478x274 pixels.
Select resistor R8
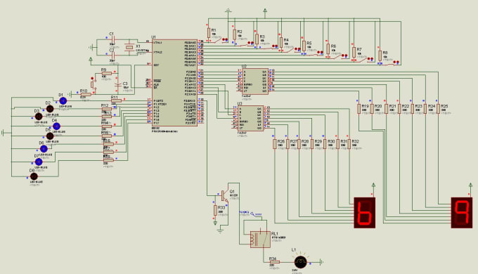coord(380,56)
